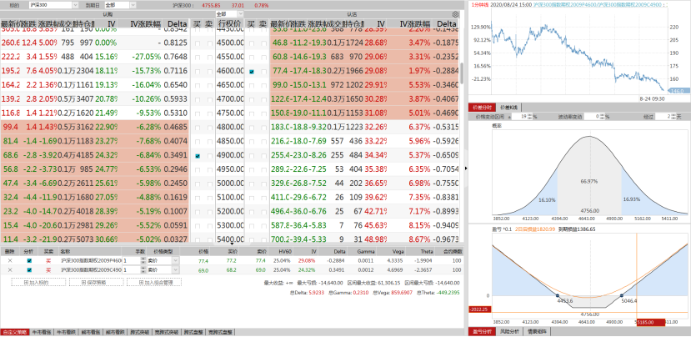691x337 pixels.
Task: Open the 全部 strike filter dropdown above 行权价
Action: coord(229,14)
